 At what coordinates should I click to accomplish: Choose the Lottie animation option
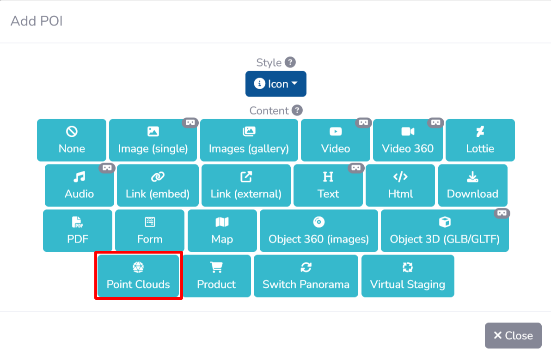[480, 140]
